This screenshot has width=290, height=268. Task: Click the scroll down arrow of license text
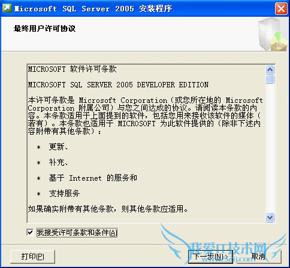click(x=270, y=217)
